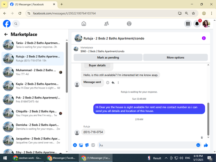Click the volume icon in system tray
Viewport: 216px width, 162px height.
pos(181,158)
